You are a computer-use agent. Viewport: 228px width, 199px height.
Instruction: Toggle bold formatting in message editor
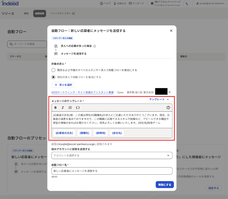click(x=55, y=107)
